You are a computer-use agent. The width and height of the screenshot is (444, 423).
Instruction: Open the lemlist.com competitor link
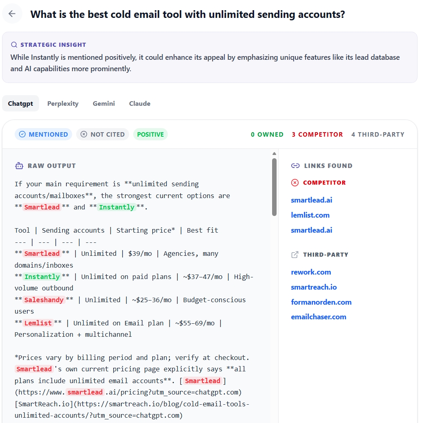tap(310, 215)
